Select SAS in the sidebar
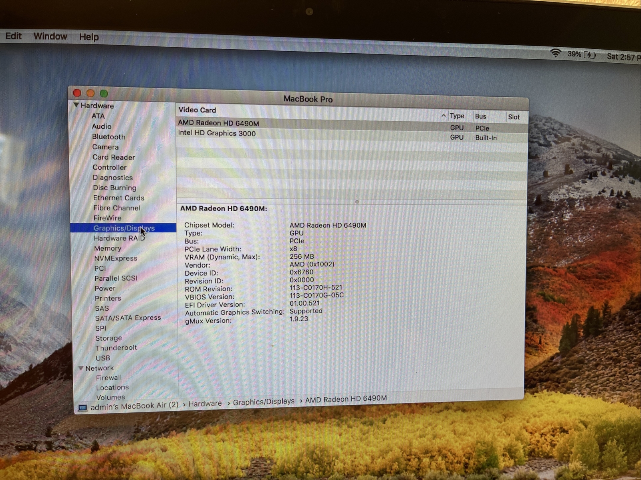The image size is (641, 480). 102,308
